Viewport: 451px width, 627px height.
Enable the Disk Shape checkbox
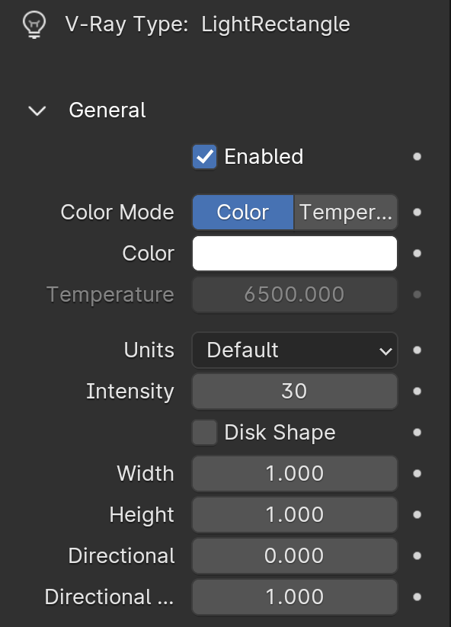point(205,432)
